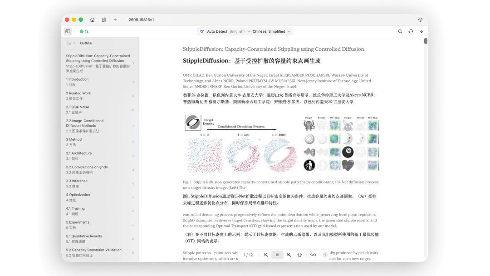Click the 'controlled denoising process' English paragraph

[x=280, y=220]
